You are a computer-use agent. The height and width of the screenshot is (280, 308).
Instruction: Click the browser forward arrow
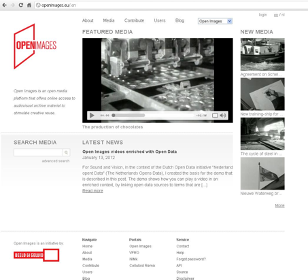pos(13,5)
